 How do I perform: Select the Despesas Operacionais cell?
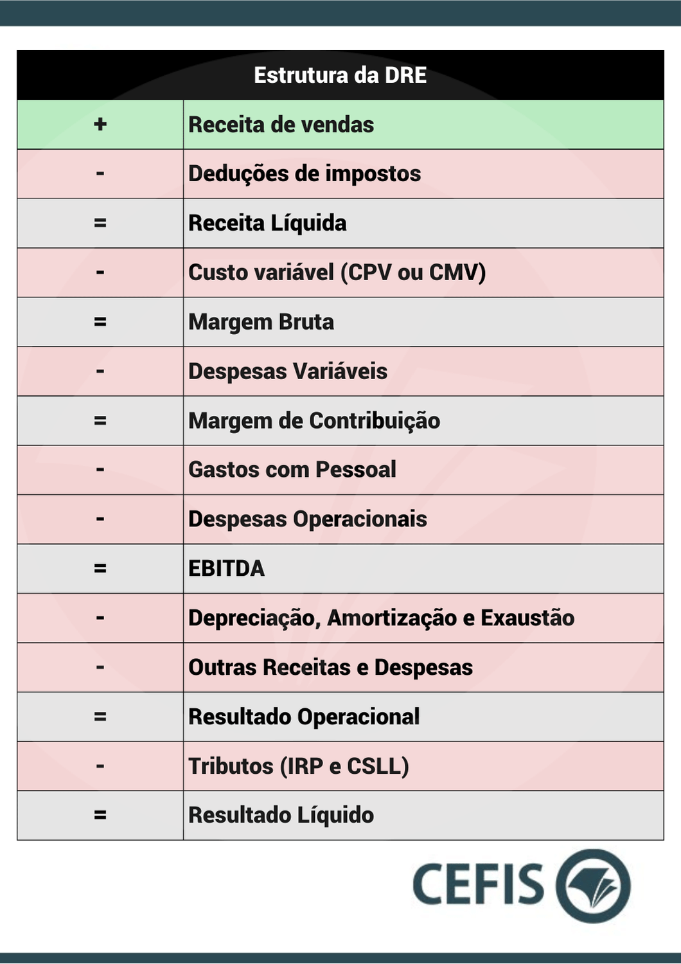point(423,519)
